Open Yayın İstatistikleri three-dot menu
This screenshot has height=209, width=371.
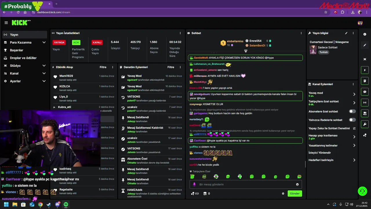coord(180,33)
